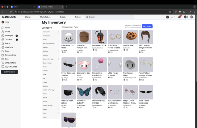Screen dimensions: 197x128
Task: Expand the Classic Clothing category
Action: click(51, 59)
